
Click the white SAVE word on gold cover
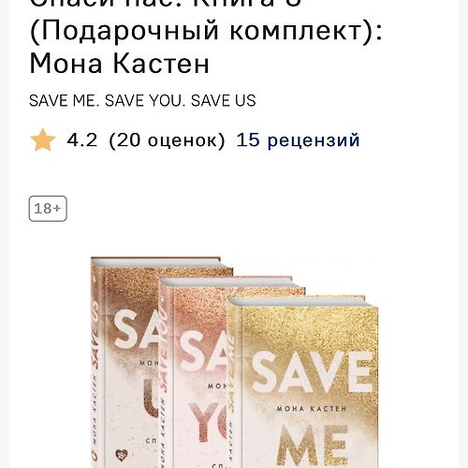tap(312, 373)
